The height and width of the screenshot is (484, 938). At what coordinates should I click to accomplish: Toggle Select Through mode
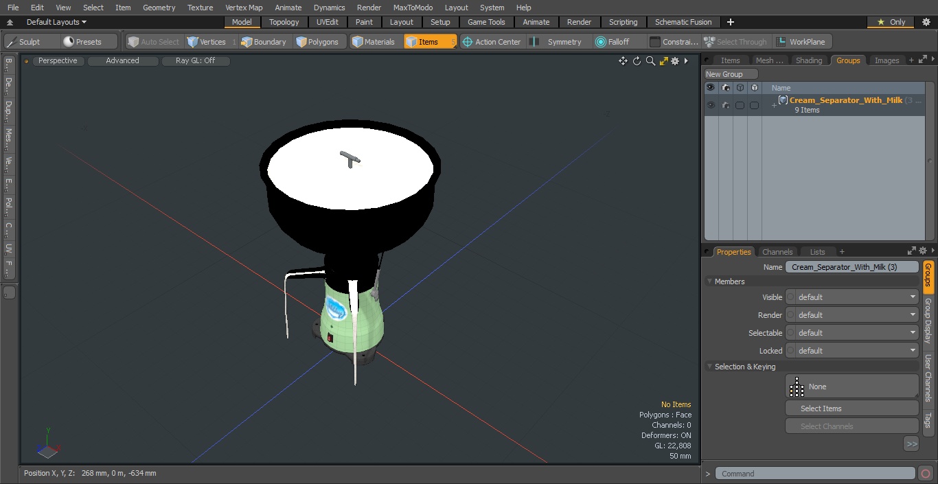pyautogui.click(x=737, y=42)
